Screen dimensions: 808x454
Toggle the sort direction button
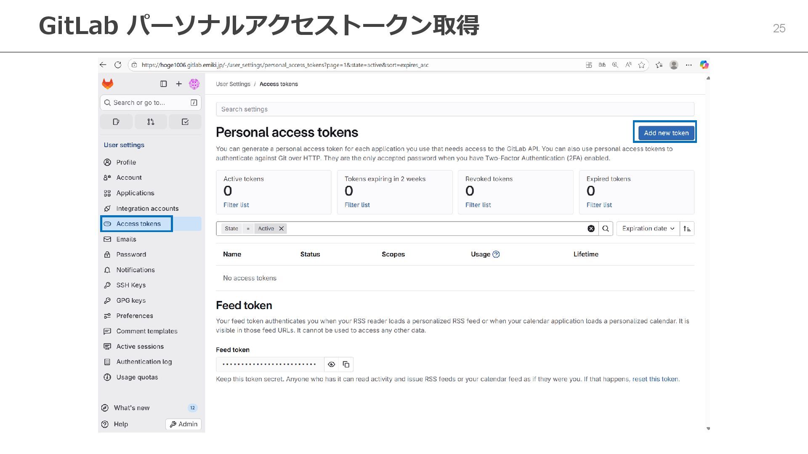tap(687, 229)
